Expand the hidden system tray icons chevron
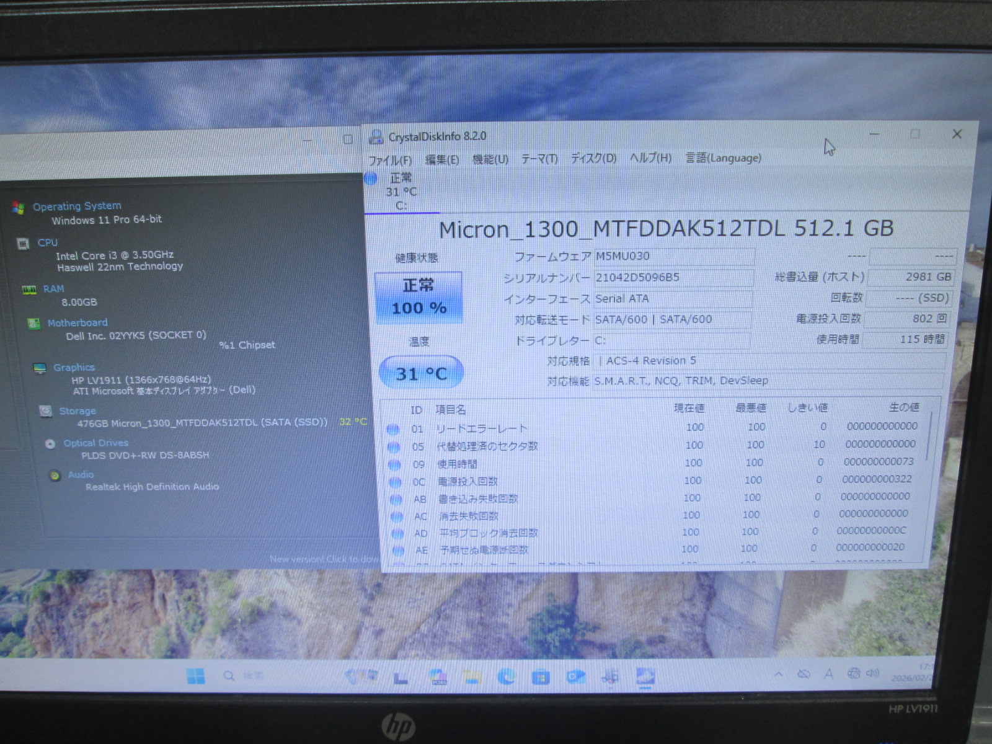Screen dimensions: 992x744 coord(778,674)
